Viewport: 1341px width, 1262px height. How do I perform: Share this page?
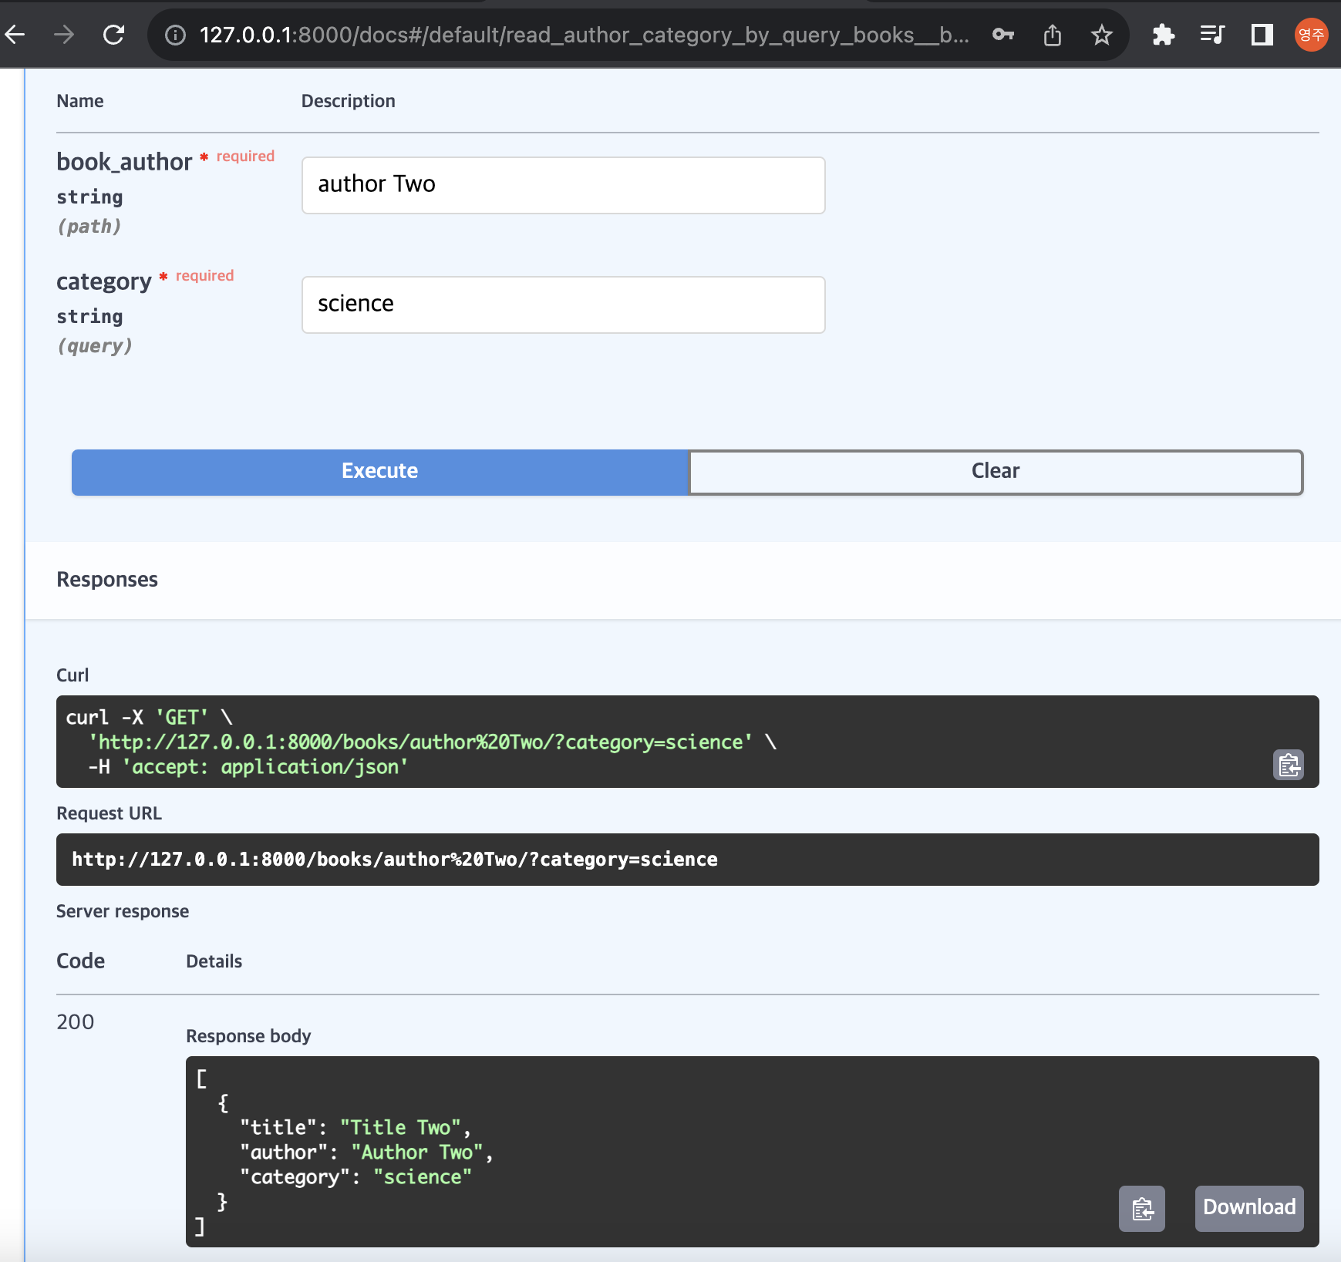coord(1053,35)
